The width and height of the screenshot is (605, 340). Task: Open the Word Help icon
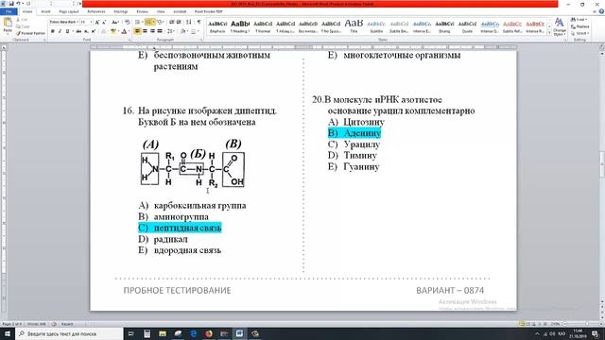[601, 11]
